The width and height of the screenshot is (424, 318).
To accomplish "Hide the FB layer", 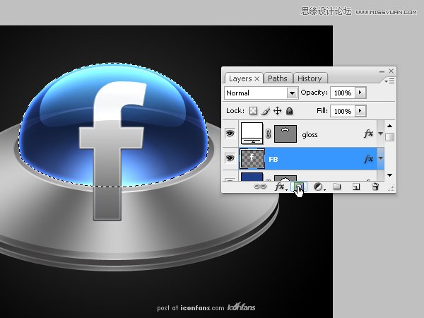I will 230,158.
